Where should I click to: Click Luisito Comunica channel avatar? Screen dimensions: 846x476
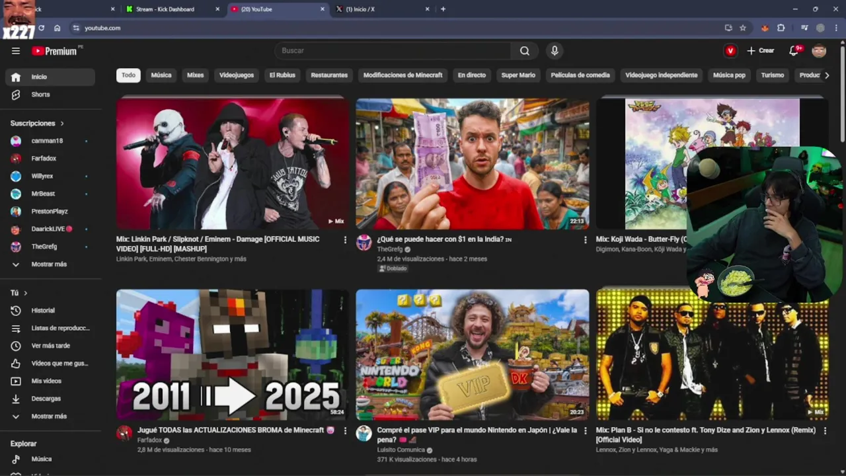364,433
